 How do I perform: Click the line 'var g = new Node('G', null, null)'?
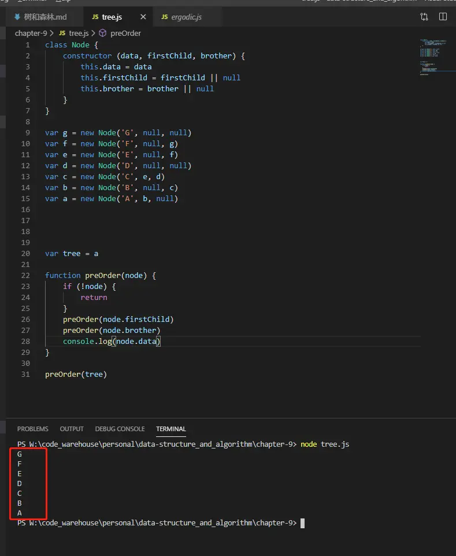(x=118, y=132)
